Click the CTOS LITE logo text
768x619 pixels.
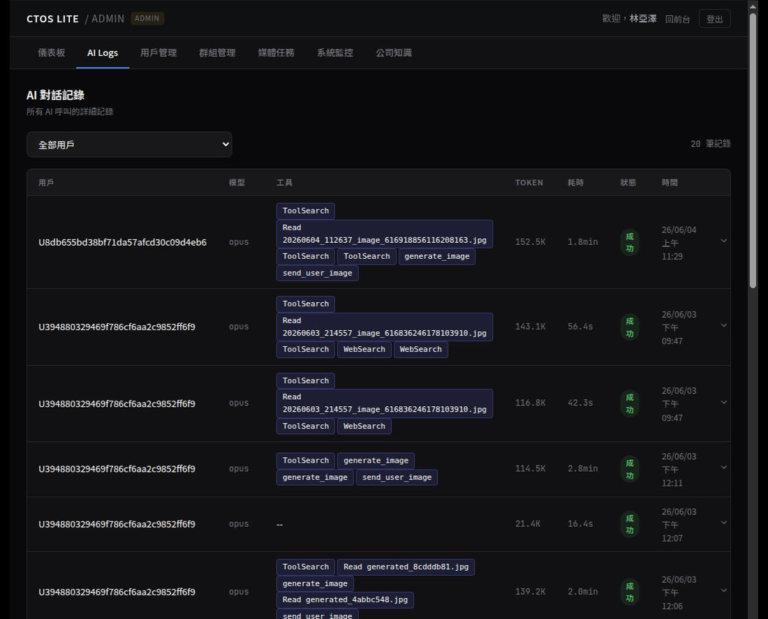pyautogui.click(x=52, y=19)
